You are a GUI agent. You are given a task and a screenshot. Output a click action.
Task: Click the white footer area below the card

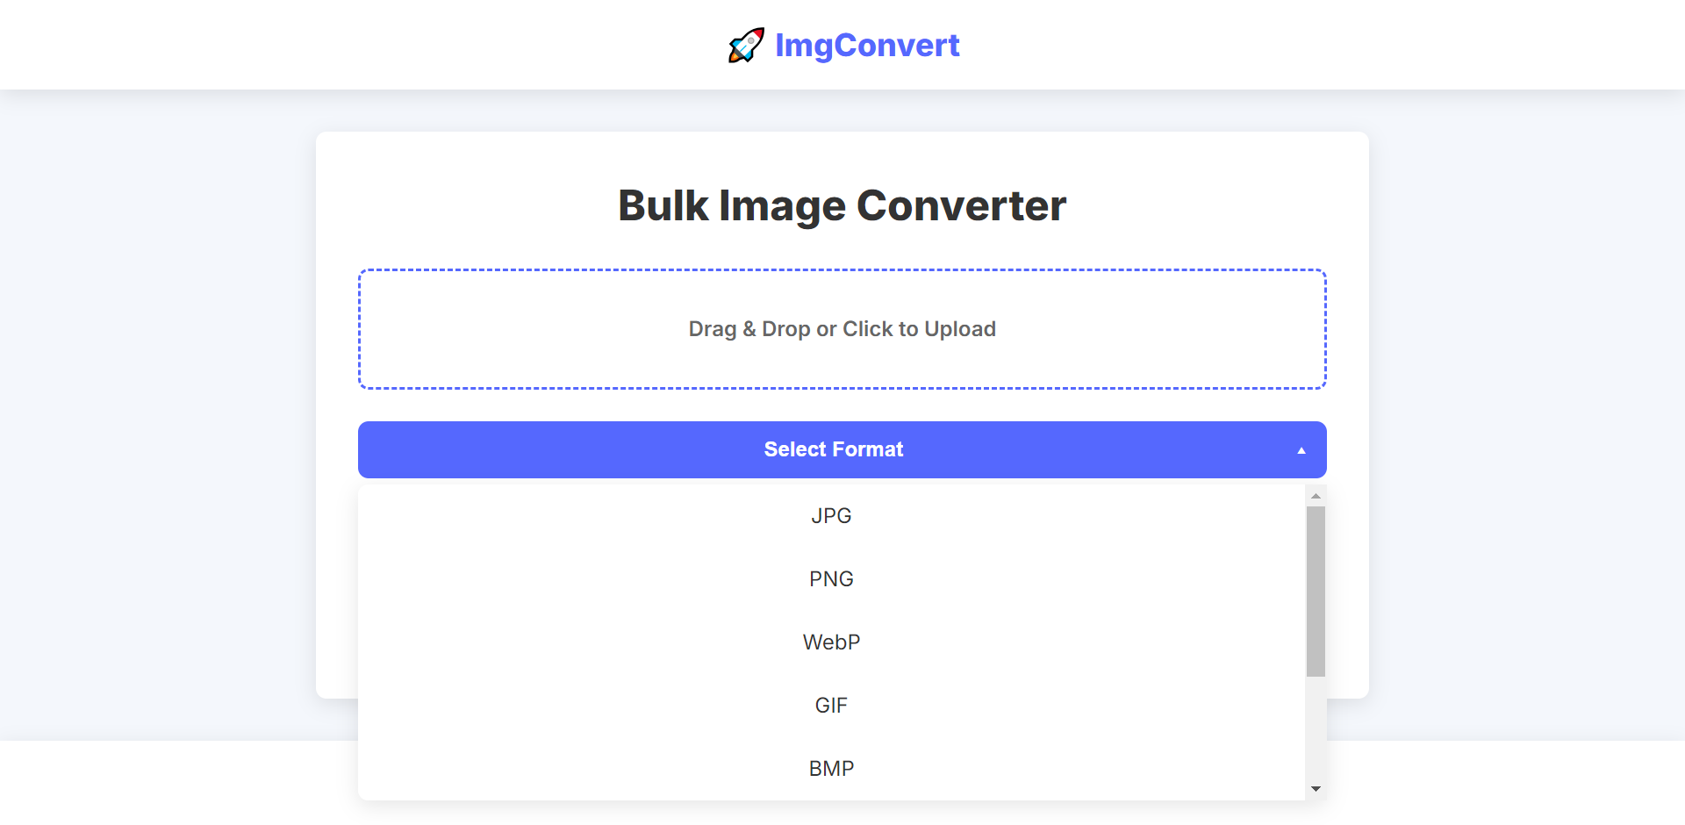coord(176,783)
